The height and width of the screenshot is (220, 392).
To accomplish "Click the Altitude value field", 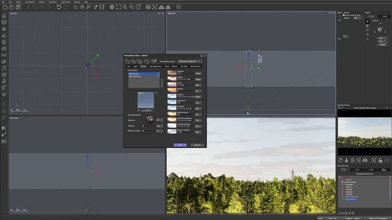I will coord(198,73).
